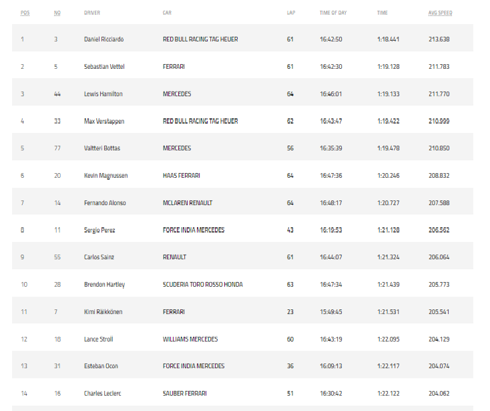The width and height of the screenshot is (490, 411).
Task: Open Sebastian Vettel driver link
Action: [x=104, y=67]
